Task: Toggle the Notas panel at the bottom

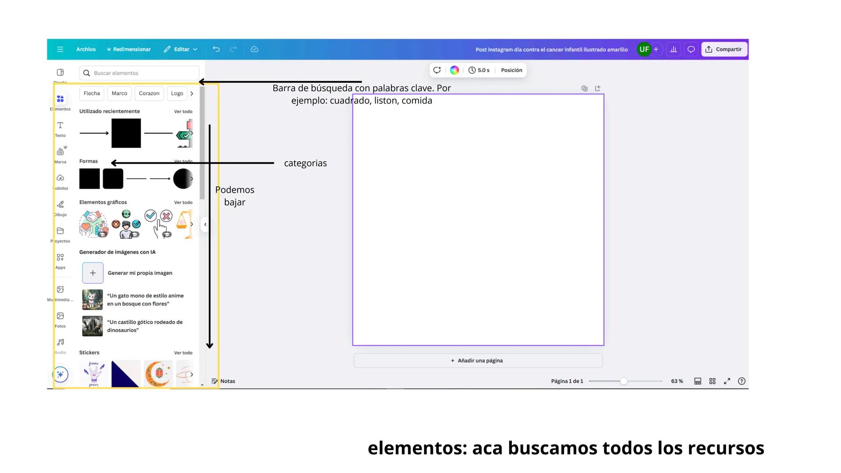Action: click(224, 381)
